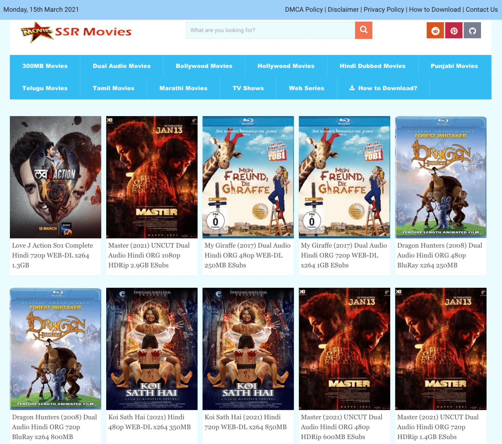502x444 pixels.
Task: Open the Pinterest social icon
Action: click(x=454, y=30)
